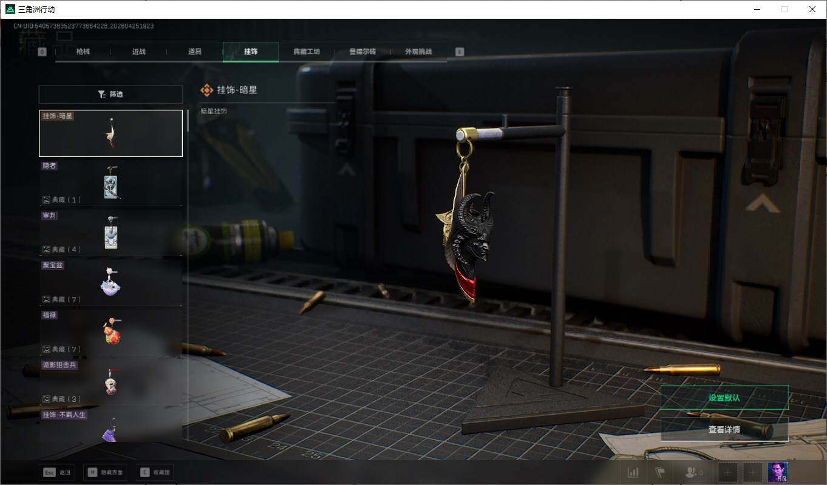Choose the 聚宝盆 charm in list
Image resolution: width=827 pixels, height=485 pixels.
[x=111, y=282]
